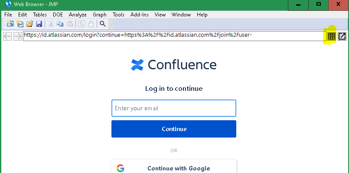
Task: Go back with the left arrow
Action: (7, 36)
